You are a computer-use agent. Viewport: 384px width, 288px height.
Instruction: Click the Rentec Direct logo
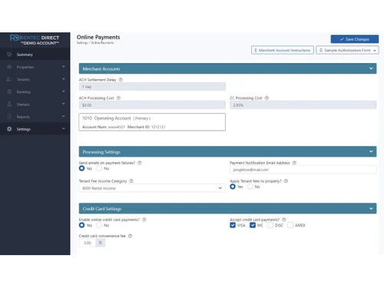(x=35, y=40)
